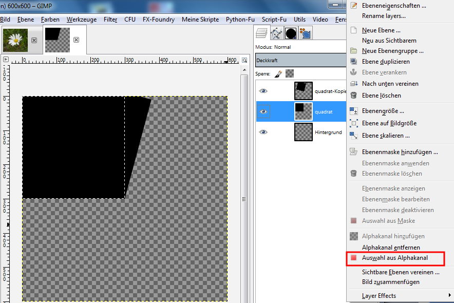Open the fourth dock tab with brush icon
Image resolution: width=454 pixels, height=303 pixels.
click(x=305, y=33)
